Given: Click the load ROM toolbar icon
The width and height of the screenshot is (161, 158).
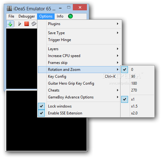Looking at the screenshot, I should tap(10, 24).
